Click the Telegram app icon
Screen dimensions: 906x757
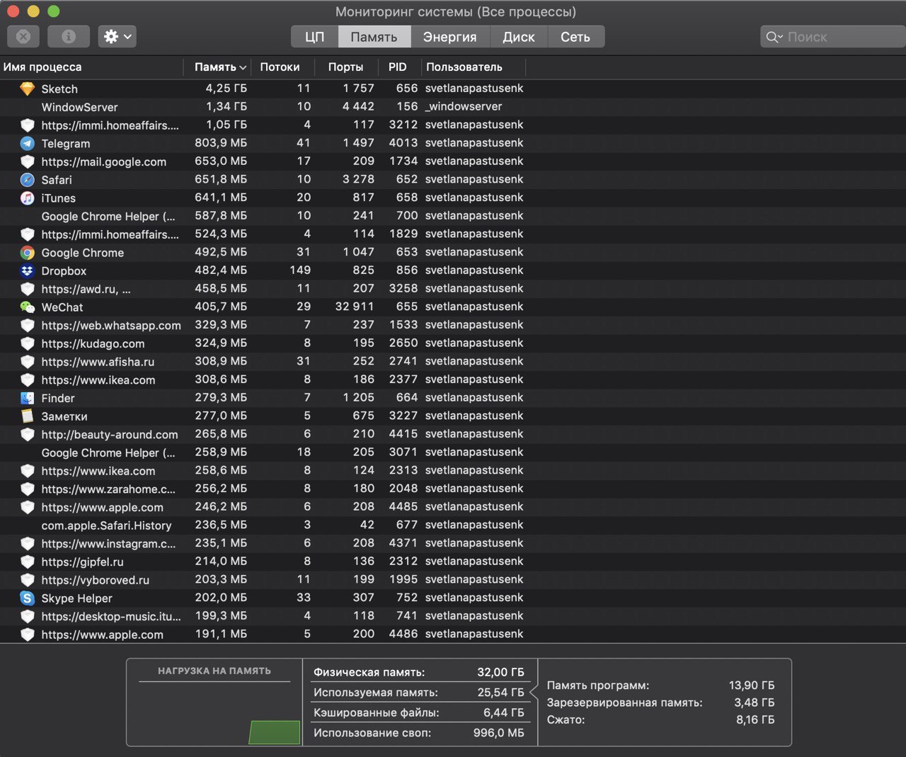tap(27, 143)
